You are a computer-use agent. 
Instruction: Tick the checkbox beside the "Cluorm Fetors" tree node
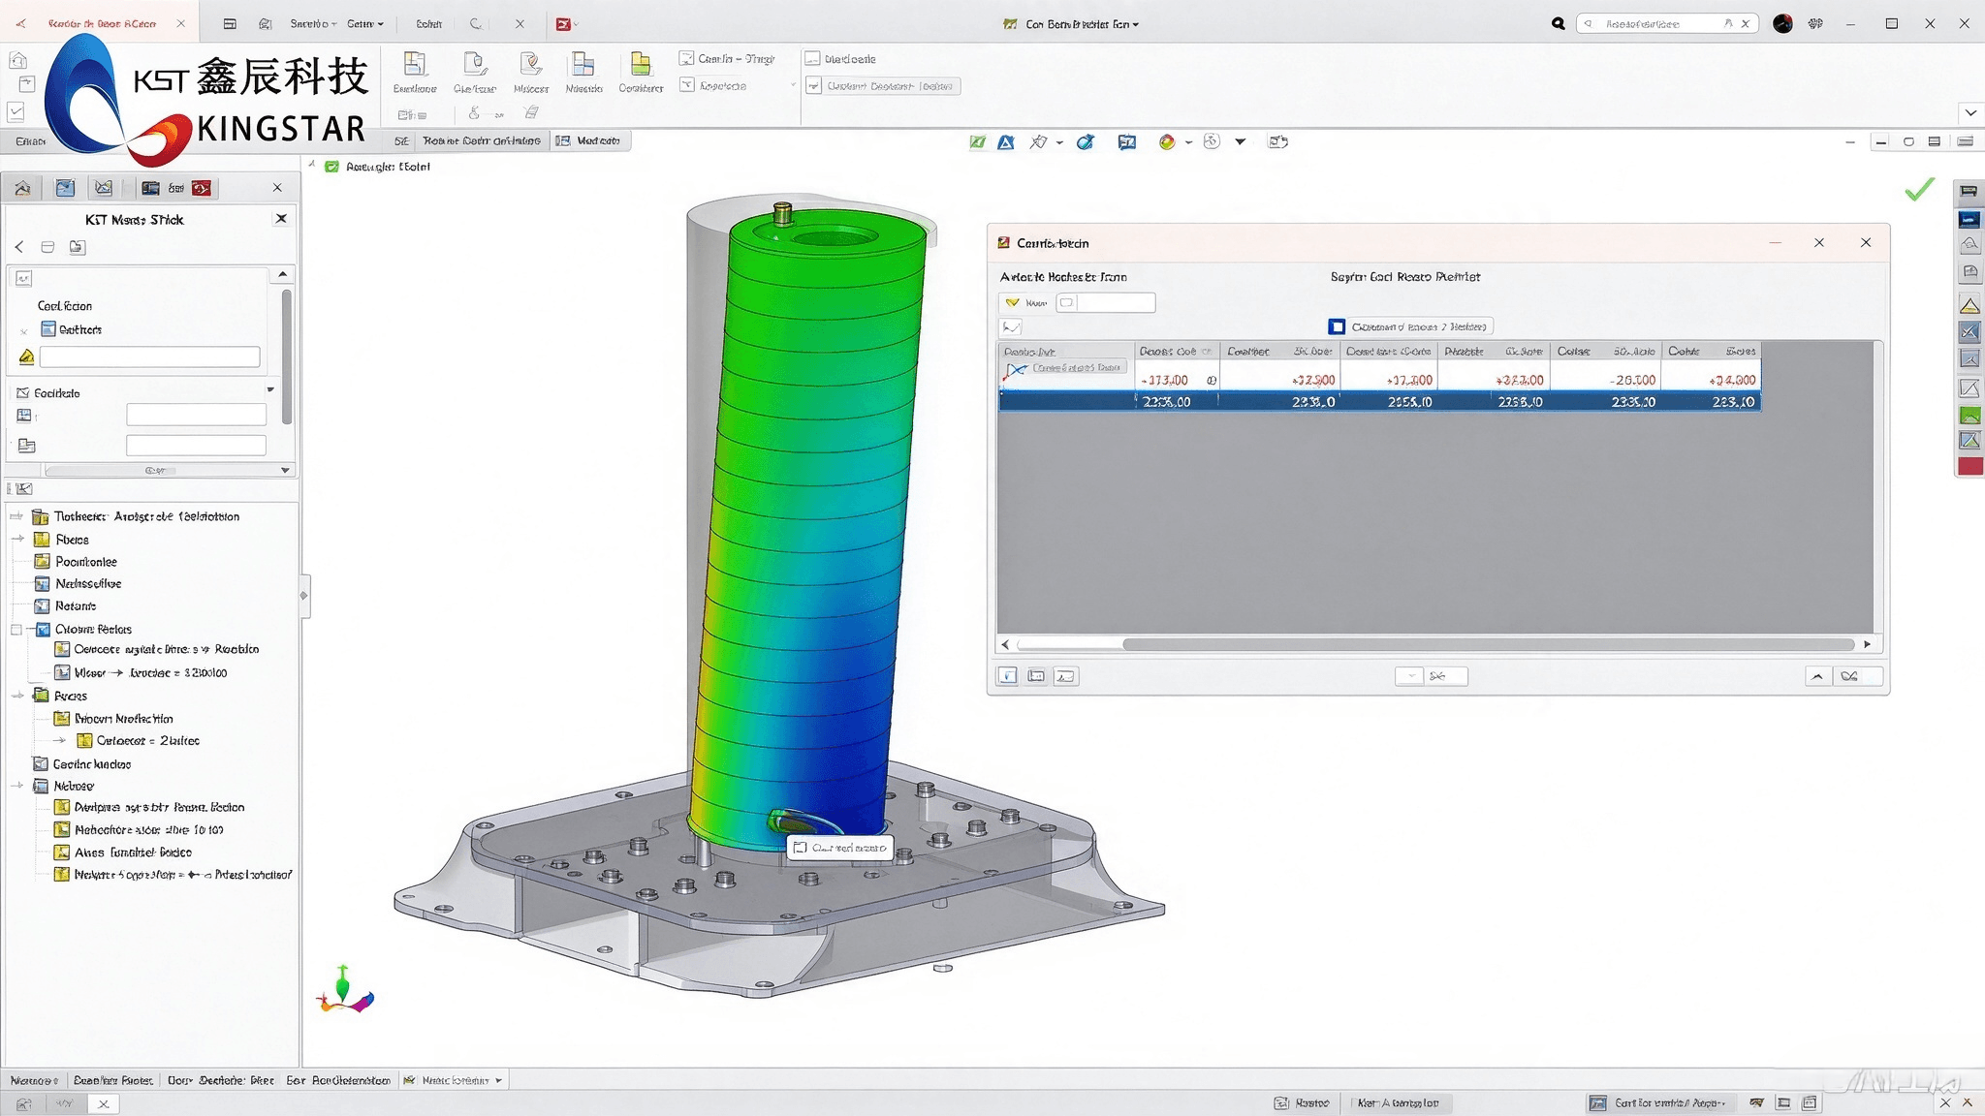16,630
